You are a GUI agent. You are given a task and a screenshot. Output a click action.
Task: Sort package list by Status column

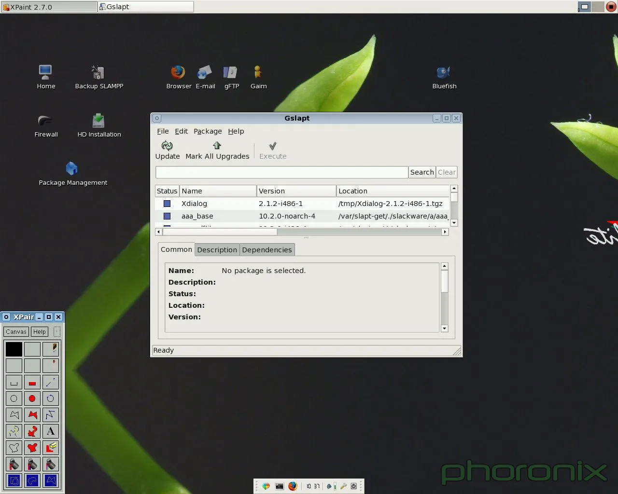coord(167,191)
